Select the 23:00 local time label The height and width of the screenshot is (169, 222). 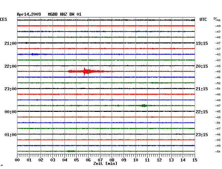point(11,89)
